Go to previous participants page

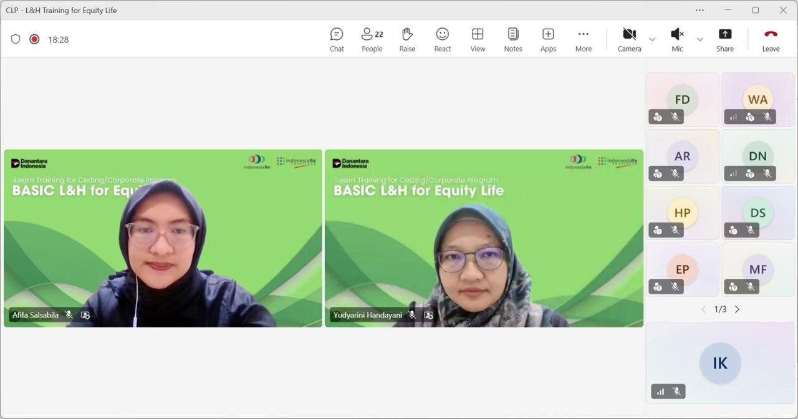[703, 309]
